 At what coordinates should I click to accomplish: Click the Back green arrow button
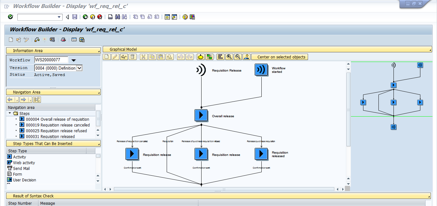coord(85,17)
